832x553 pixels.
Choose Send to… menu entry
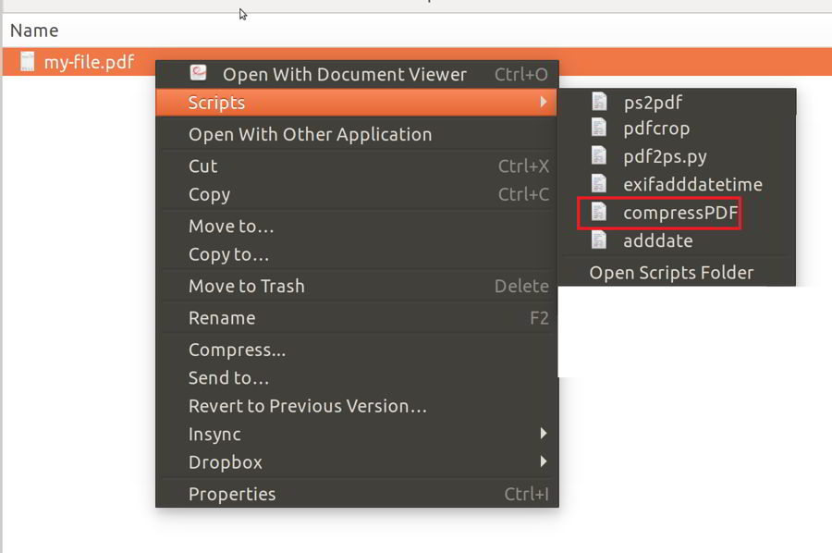(x=228, y=377)
